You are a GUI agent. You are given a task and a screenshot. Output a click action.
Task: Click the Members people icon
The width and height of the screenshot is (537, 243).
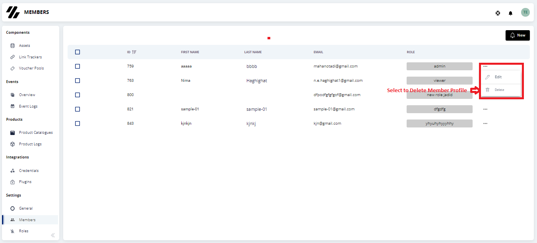coord(12,220)
